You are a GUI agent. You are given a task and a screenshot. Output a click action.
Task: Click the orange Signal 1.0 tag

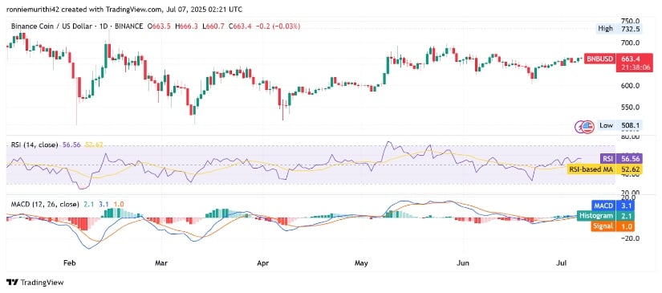point(613,226)
